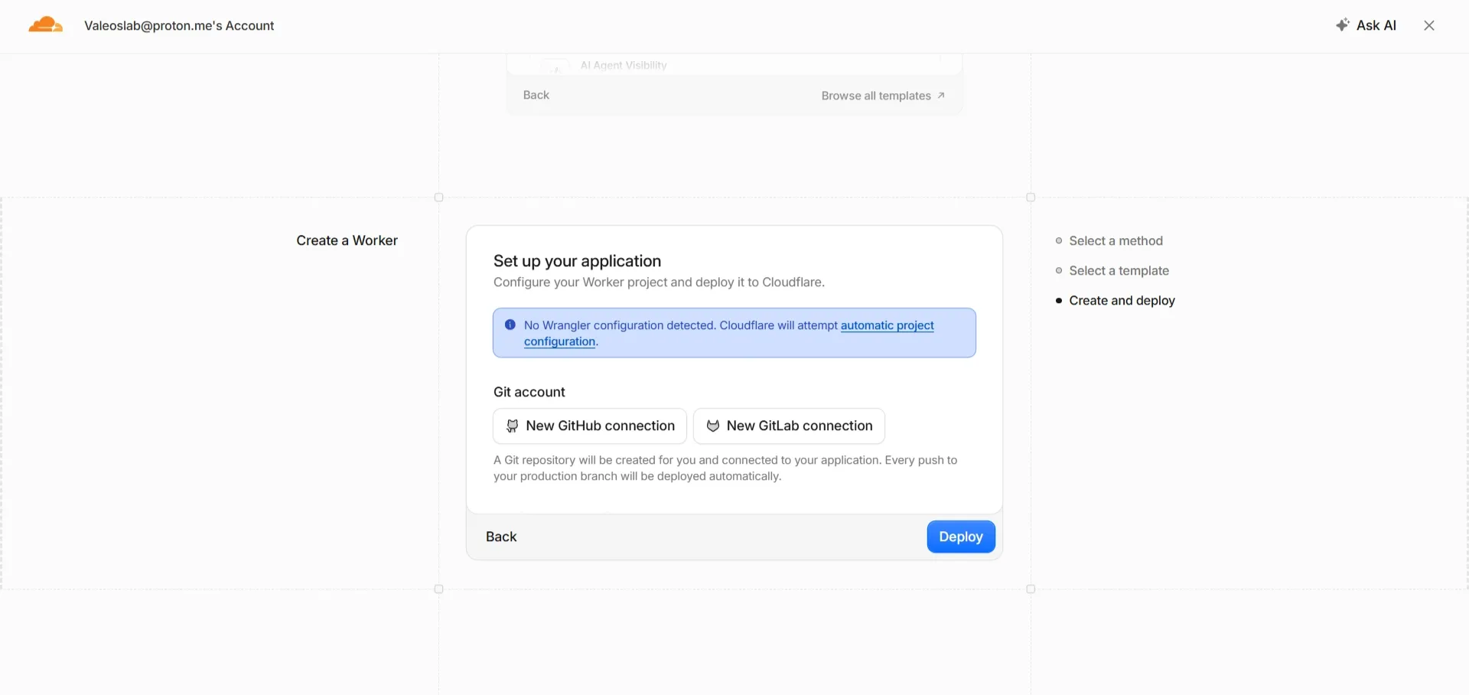Click the Git account label

[x=529, y=392]
